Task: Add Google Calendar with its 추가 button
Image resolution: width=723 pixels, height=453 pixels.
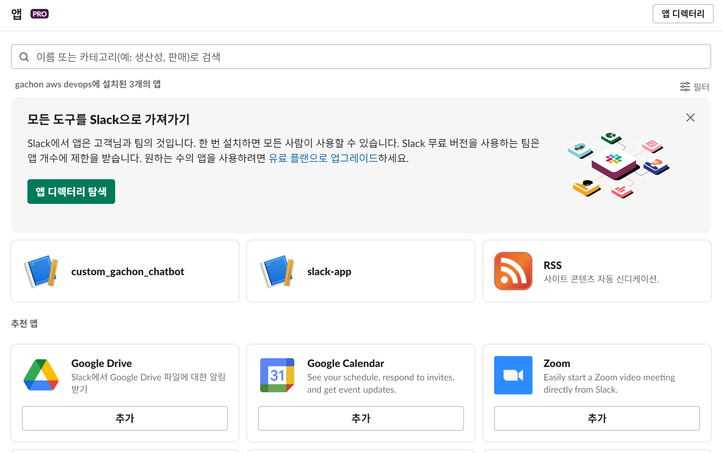Action: point(361,418)
